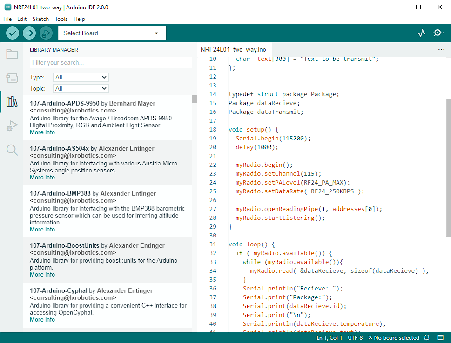This screenshot has height=343, width=451.
Task: Place cursor on delay(1000) line
Action: pyautogui.click(x=257, y=147)
